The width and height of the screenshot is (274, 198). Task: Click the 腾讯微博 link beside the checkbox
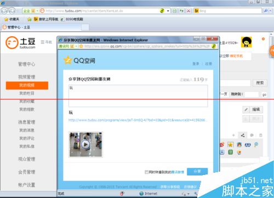(178, 172)
